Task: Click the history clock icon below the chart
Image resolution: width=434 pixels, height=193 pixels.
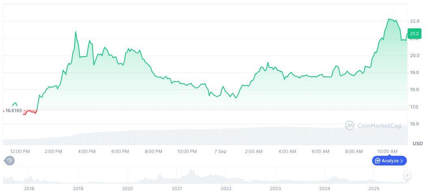Action: pos(10,161)
